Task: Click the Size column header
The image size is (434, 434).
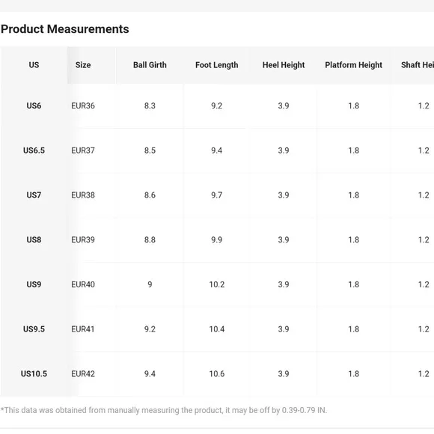Action: coord(83,65)
